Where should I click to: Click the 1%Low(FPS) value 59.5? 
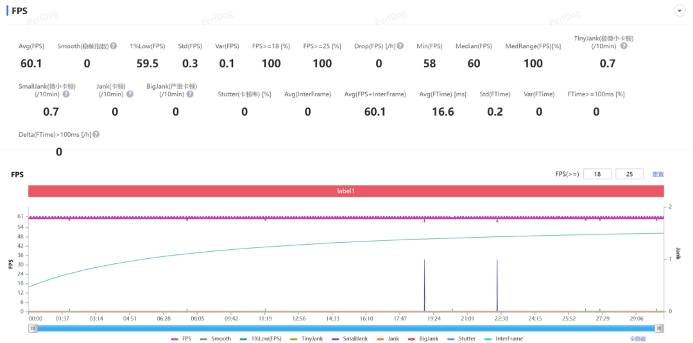click(147, 64)
